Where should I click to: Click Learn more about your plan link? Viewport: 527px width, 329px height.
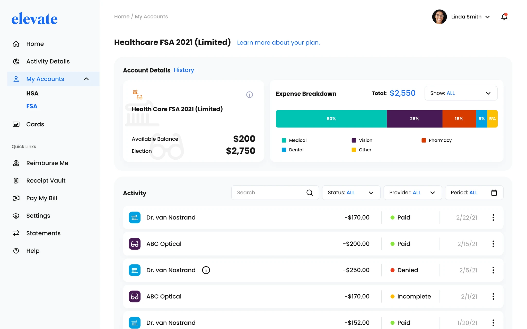[278, 43]
